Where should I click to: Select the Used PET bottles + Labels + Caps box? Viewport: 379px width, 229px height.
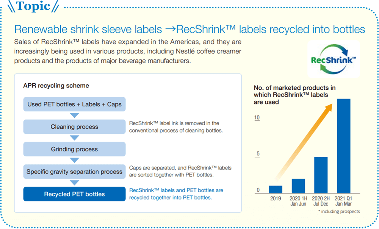tap(74, 104)
